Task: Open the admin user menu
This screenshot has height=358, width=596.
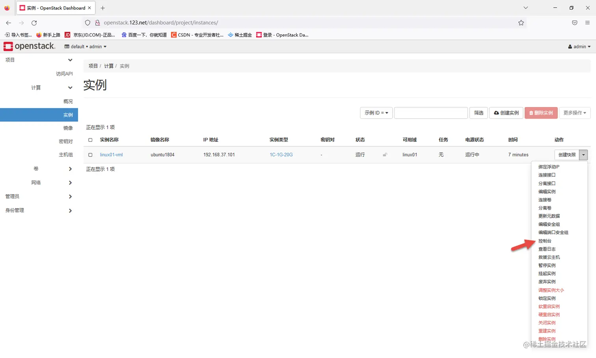Action: click(x=579, y=46)
